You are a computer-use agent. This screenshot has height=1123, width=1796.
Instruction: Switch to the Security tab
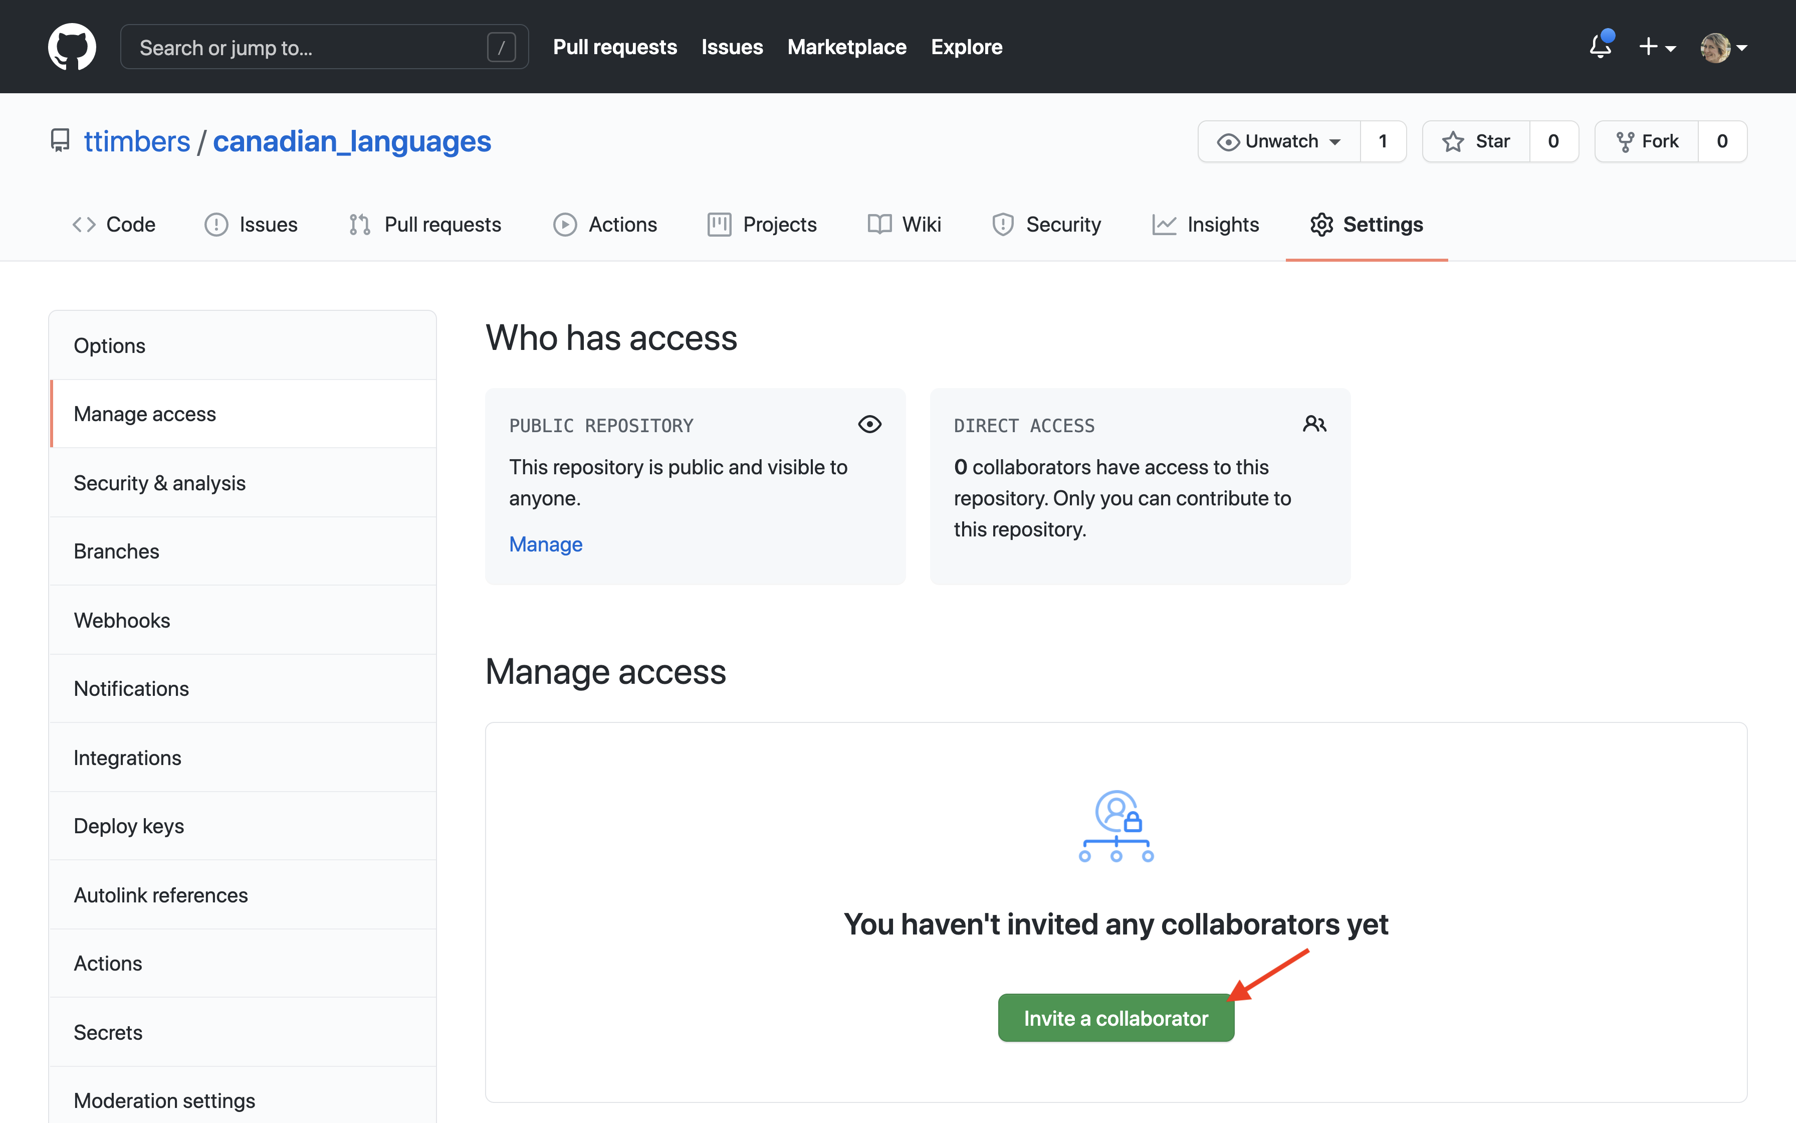pyautogui.click(x=1046, y=224)
